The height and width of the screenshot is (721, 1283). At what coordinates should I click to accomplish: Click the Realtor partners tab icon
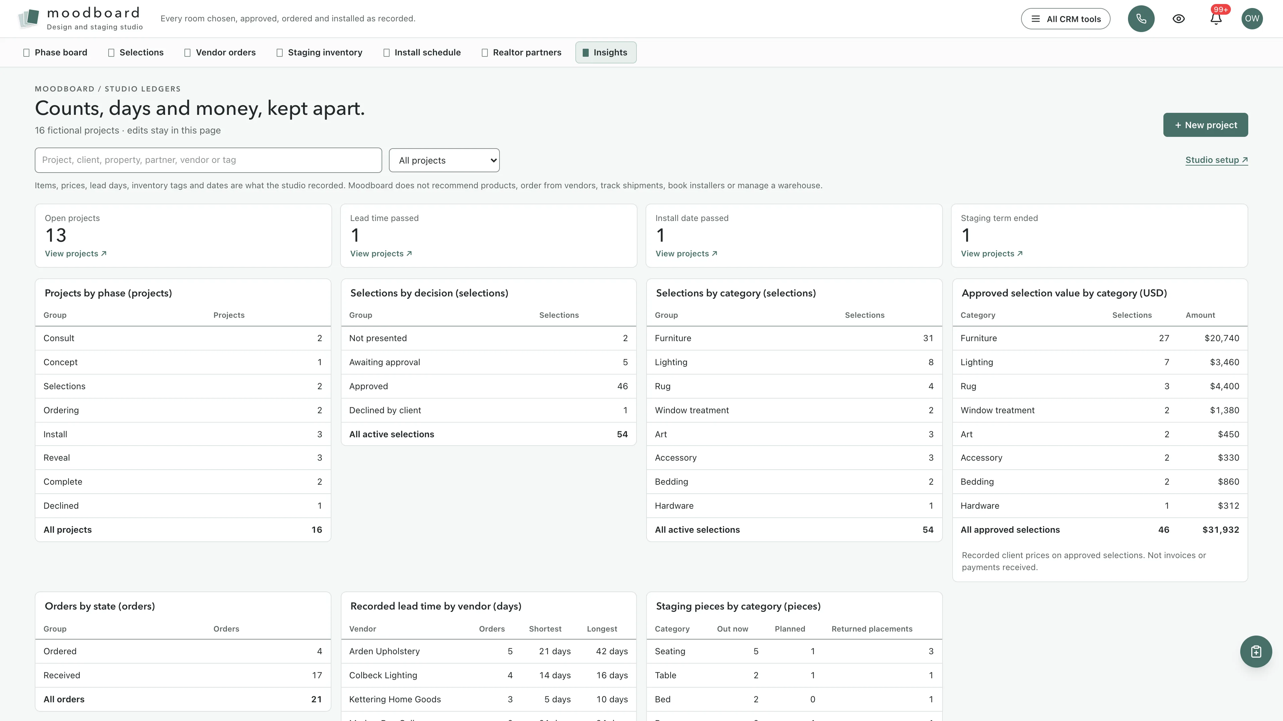pyautogui.click(x=484, y=53)
